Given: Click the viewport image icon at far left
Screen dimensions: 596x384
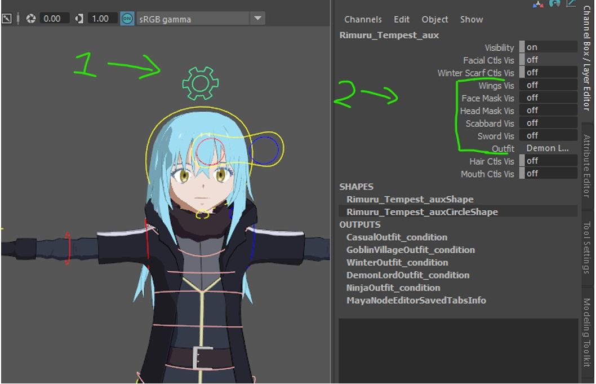Looking at the screenshot, I should point(7,19).
